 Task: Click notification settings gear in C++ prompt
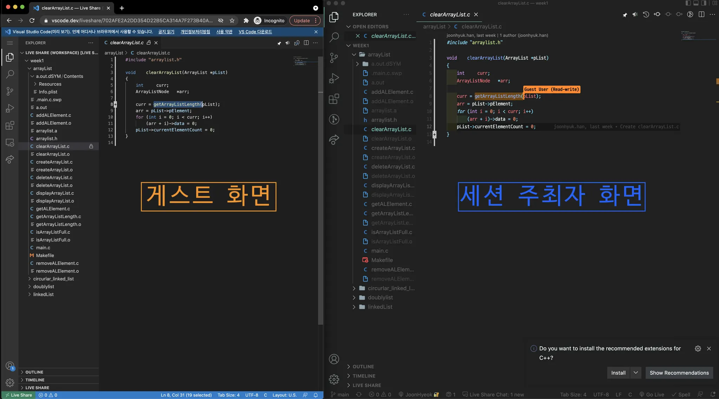[x=698, y=348]
